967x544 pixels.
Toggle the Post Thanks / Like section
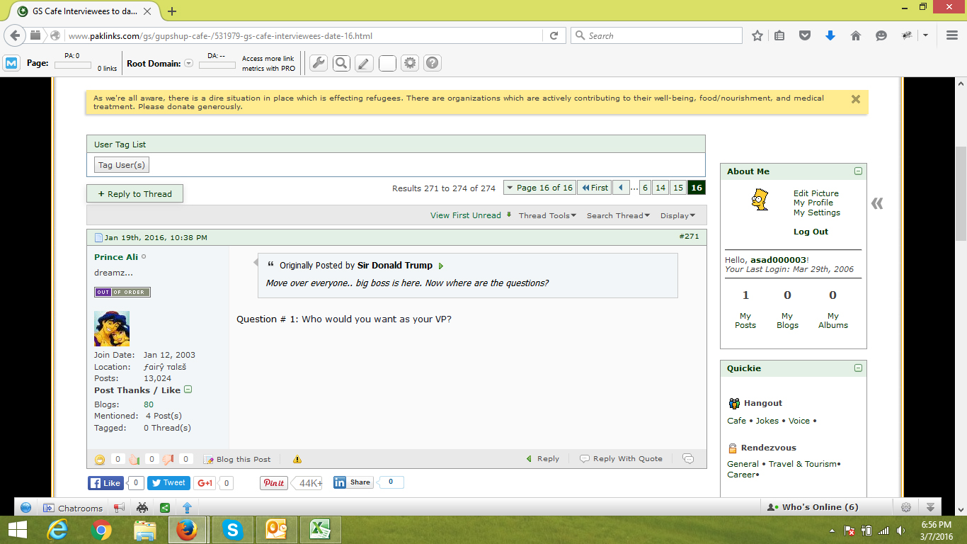click(x=188, y=390)
